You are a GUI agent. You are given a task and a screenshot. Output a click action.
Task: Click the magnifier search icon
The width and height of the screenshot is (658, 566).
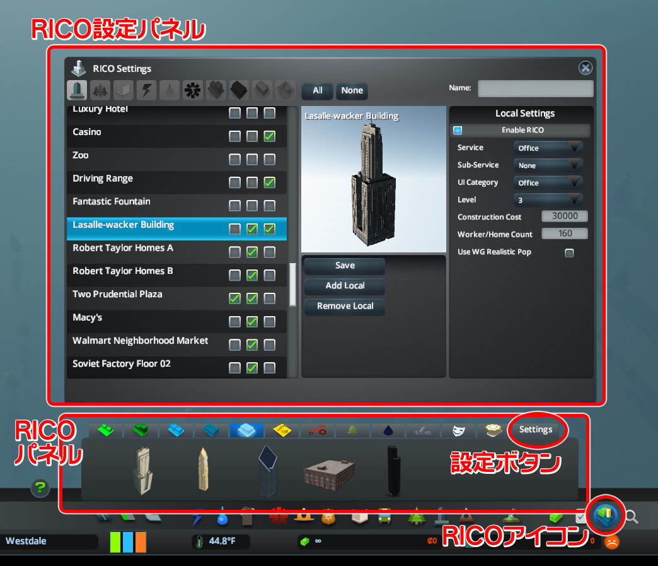(632, 517)
